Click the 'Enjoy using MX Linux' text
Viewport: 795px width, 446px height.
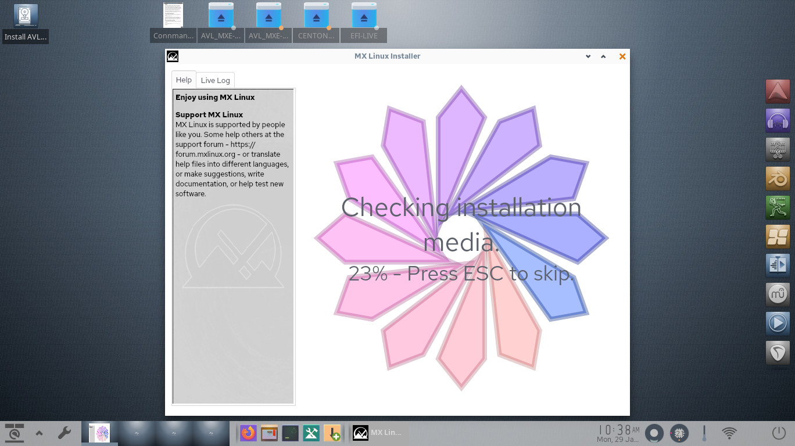[215, 97]
